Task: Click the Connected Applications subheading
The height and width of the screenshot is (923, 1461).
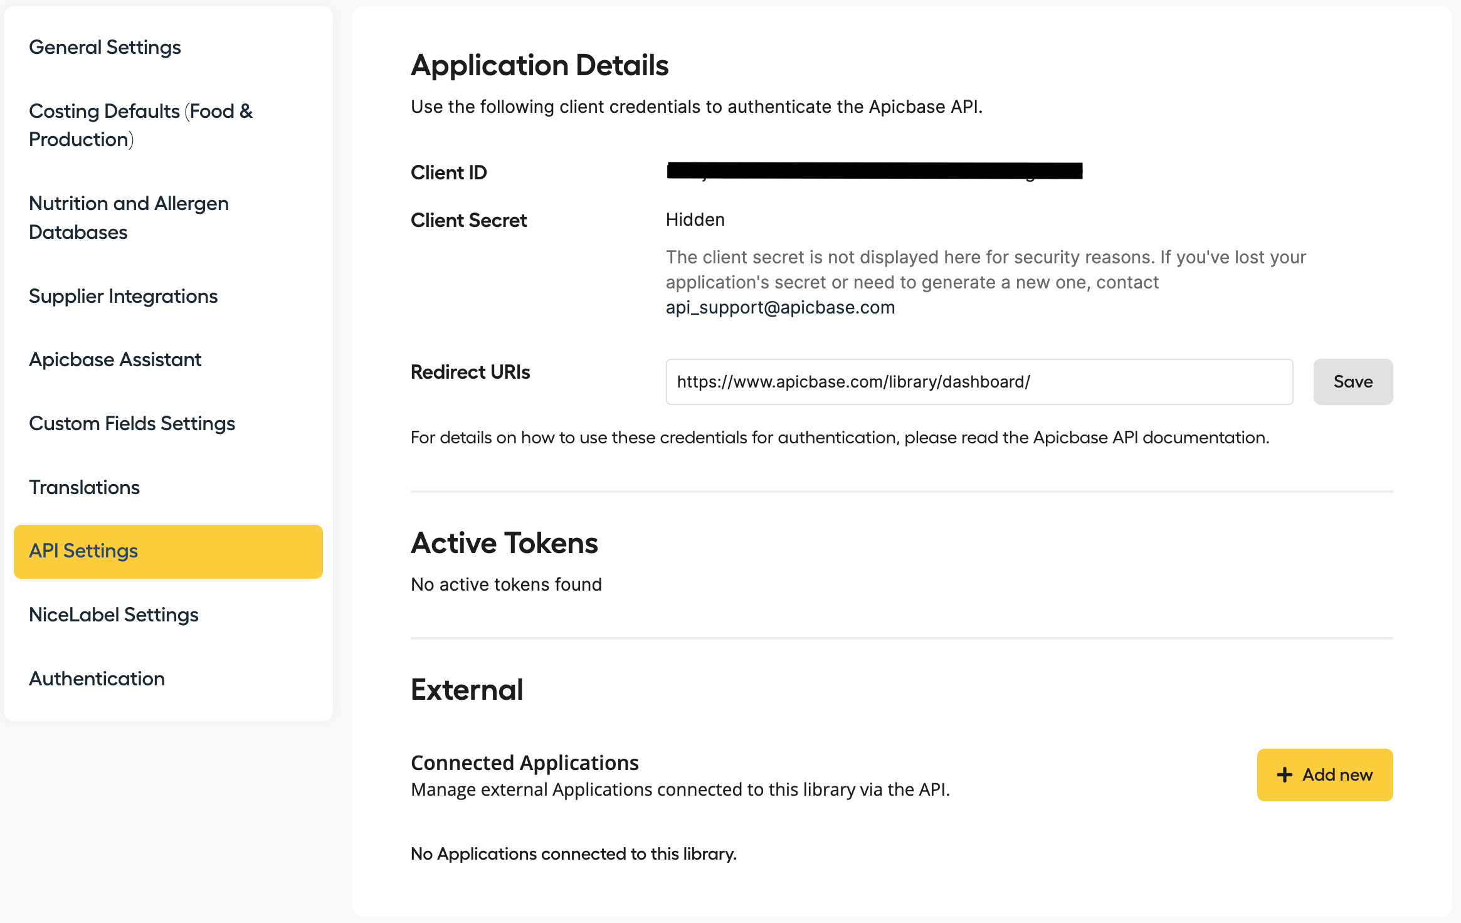Action: (524, 762)
